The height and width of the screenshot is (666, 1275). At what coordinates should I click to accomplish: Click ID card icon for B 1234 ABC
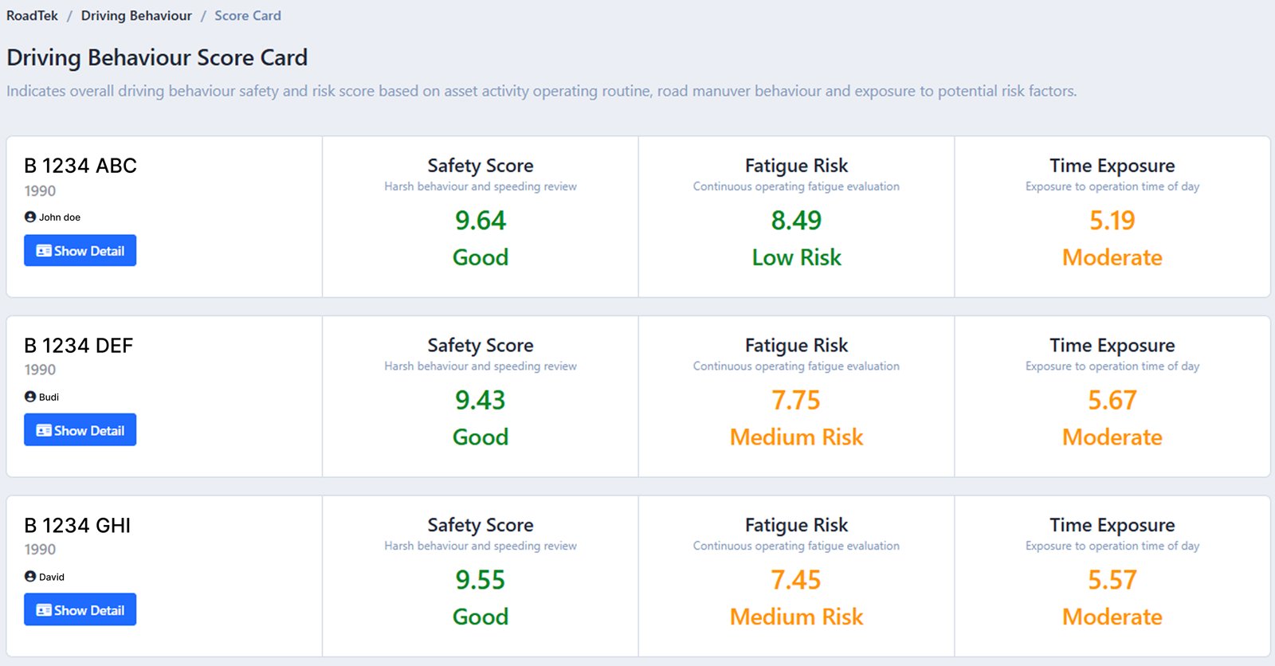(44, 251)
